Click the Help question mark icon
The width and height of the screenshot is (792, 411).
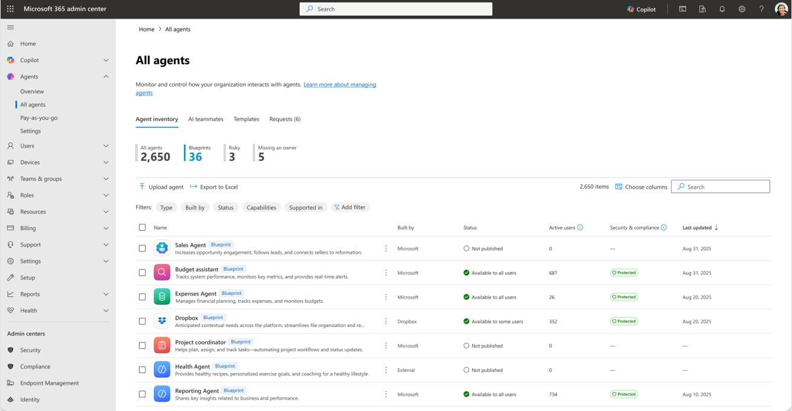coord(761,8)
